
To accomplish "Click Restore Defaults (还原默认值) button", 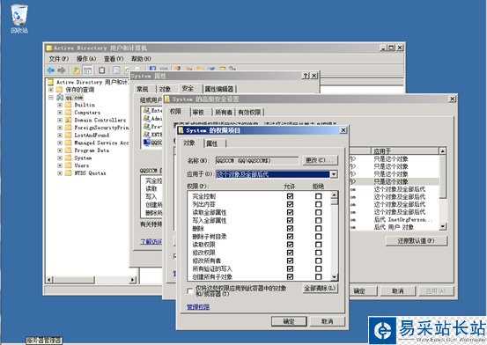I will pyautogui.click(x=417, y=240).
